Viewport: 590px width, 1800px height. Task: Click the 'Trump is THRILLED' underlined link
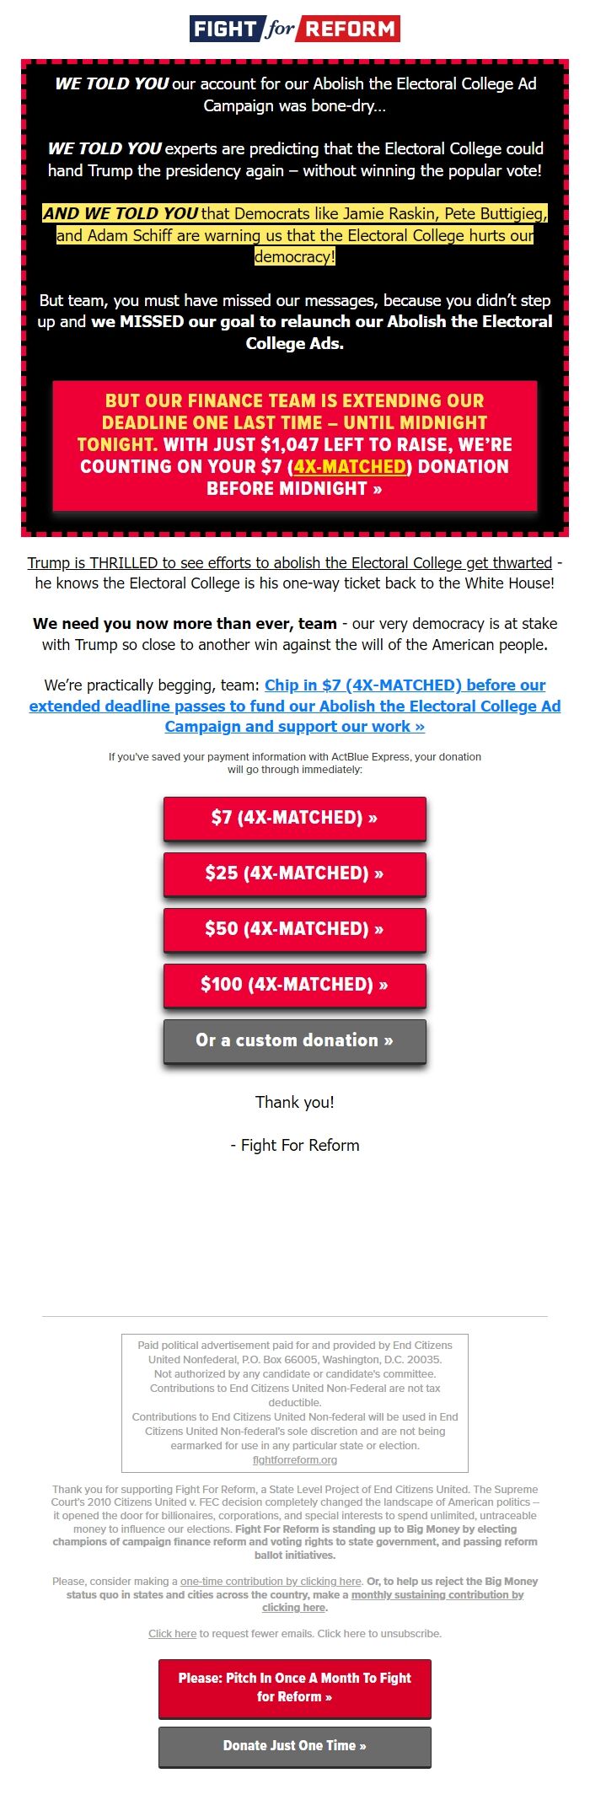coord(287,562)
